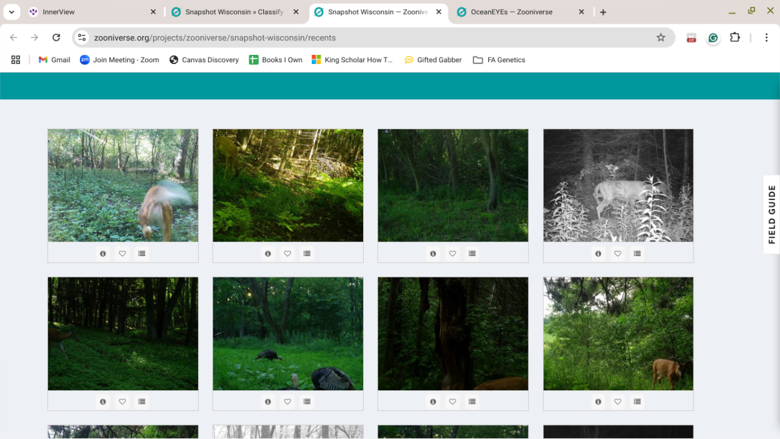Open info for sunlit forest slope photo
780x439 pixels.
click(268, 254)
